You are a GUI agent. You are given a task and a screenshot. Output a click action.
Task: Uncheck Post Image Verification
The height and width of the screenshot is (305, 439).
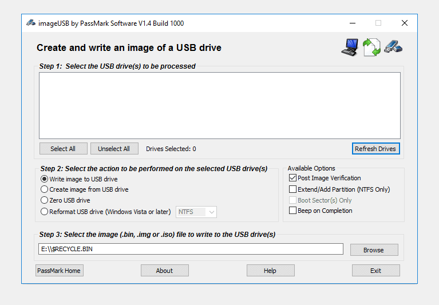click(x=292, y=178)
